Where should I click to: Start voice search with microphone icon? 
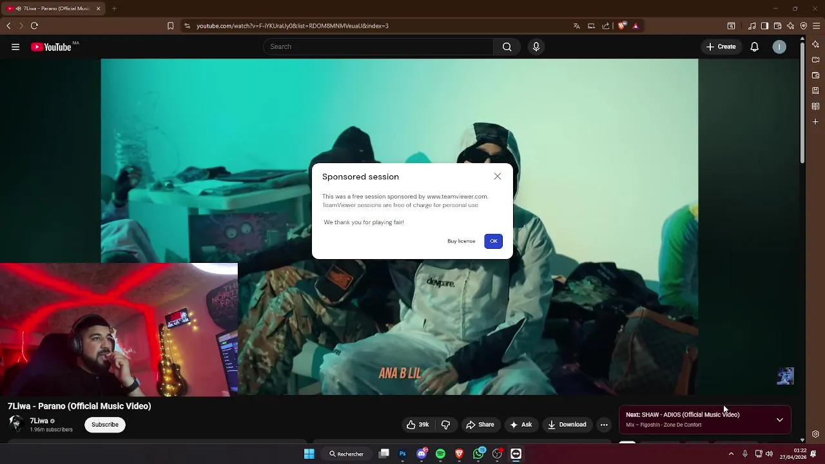tap(536, 46)
